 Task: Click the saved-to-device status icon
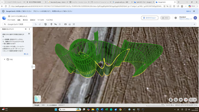(x=9, y=16)
